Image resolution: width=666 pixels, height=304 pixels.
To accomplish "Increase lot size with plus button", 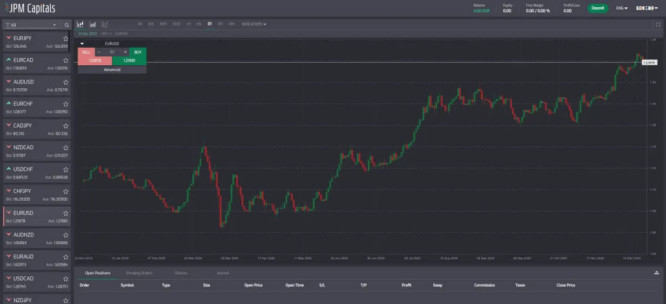I will (125, 52).
